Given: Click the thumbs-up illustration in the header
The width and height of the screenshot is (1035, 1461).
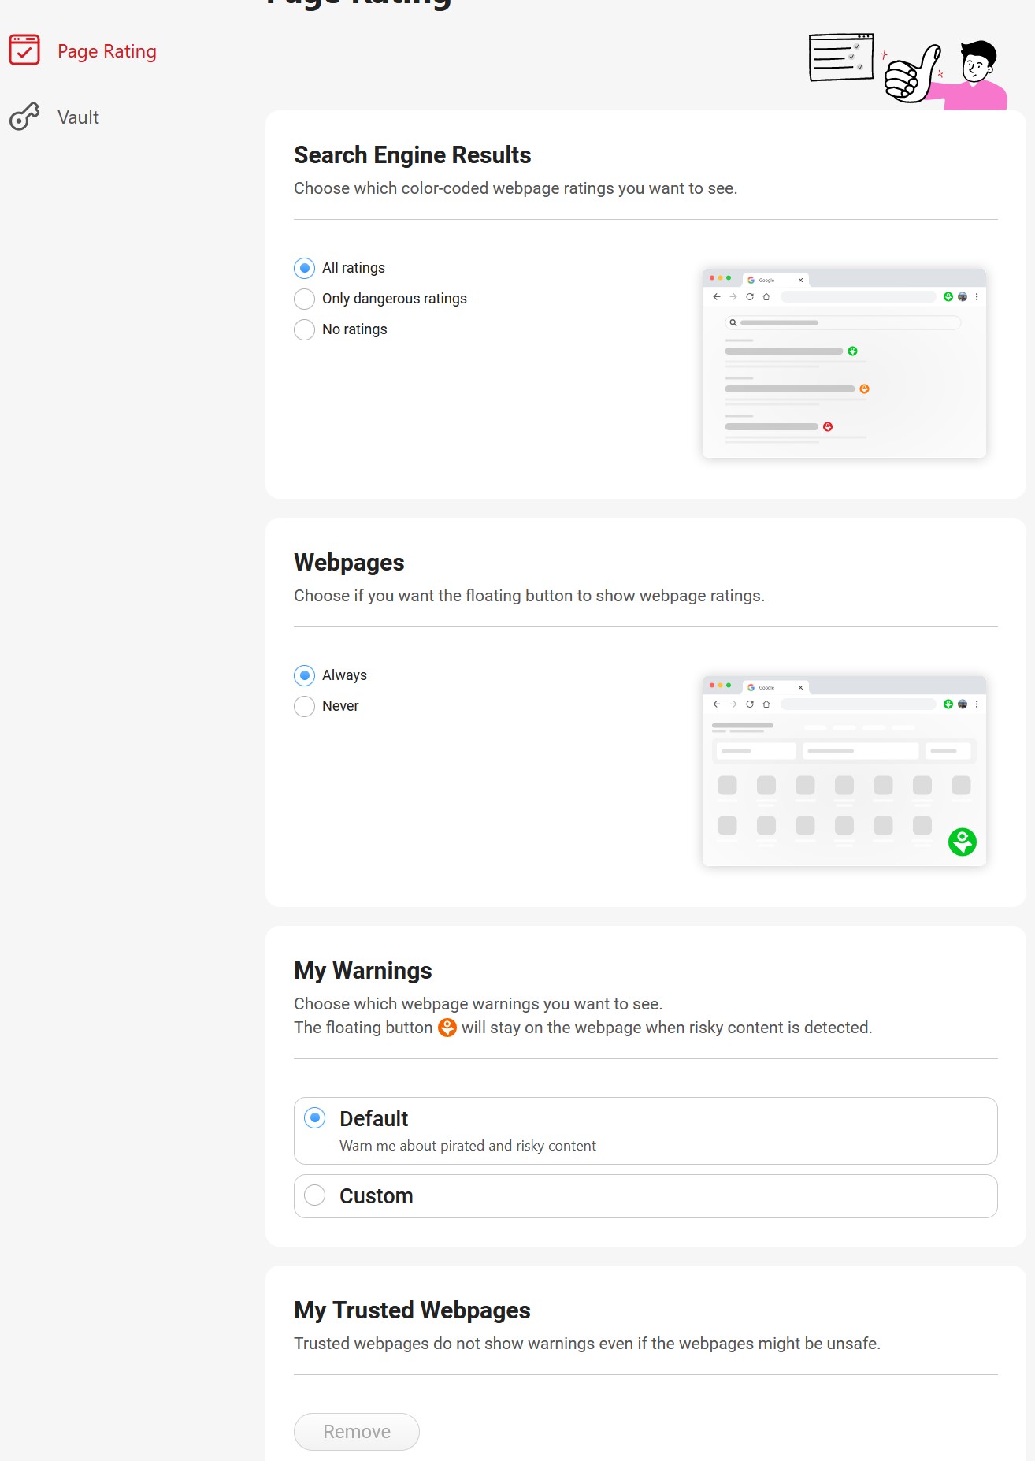Looking at the screenshot, I should pyautogui.click(x=912, y=75).
